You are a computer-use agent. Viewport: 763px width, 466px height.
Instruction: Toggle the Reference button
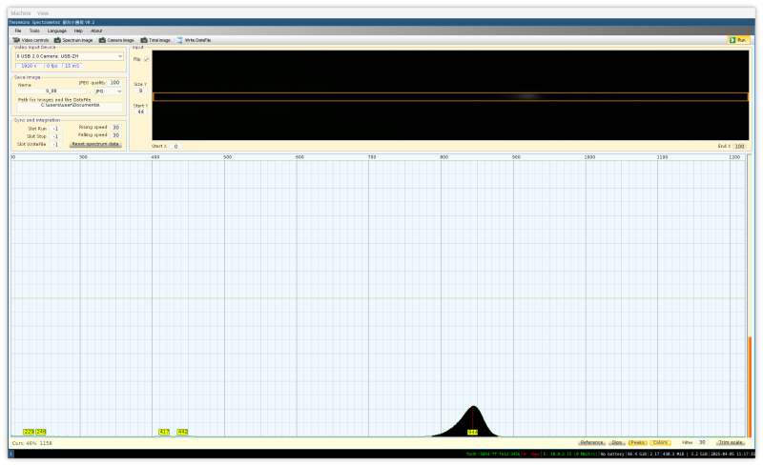(x=591, y=442)
